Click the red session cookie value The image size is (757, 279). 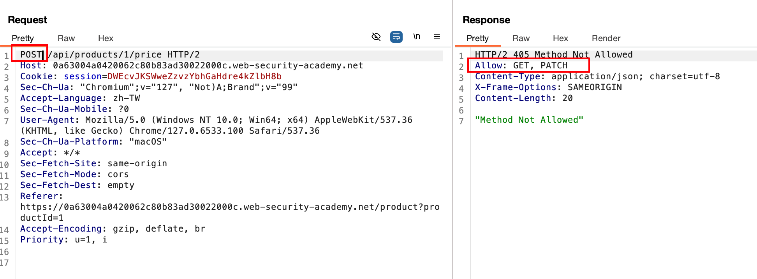coord(194,77)
